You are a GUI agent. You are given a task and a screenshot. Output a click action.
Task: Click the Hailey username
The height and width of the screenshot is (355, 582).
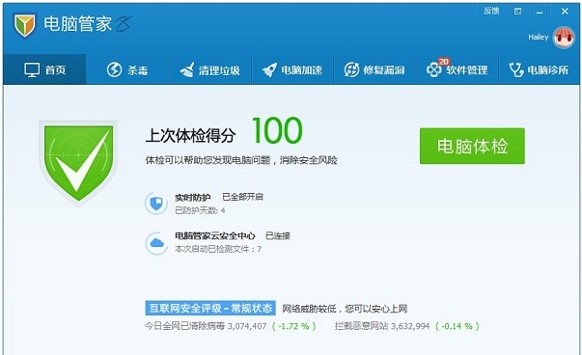click(x=539, y=37)
